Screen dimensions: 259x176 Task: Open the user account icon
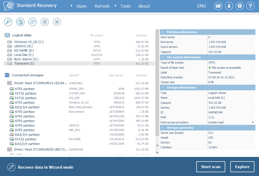[229, 6]
